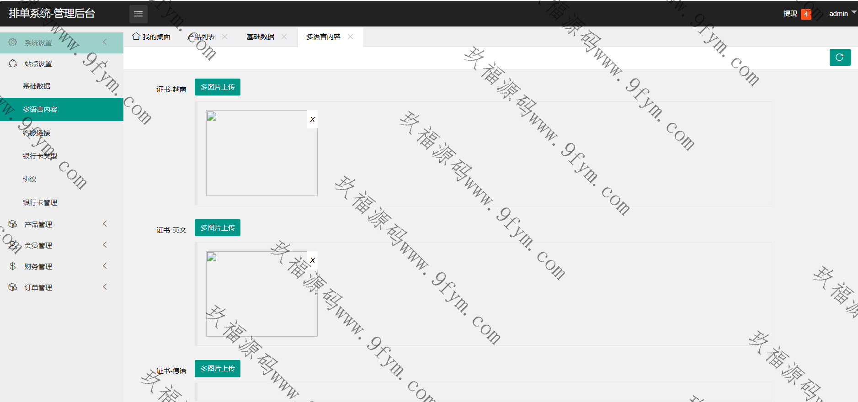
Task: Remove the English certificate image with X
Action: click(x=312, y=260)
